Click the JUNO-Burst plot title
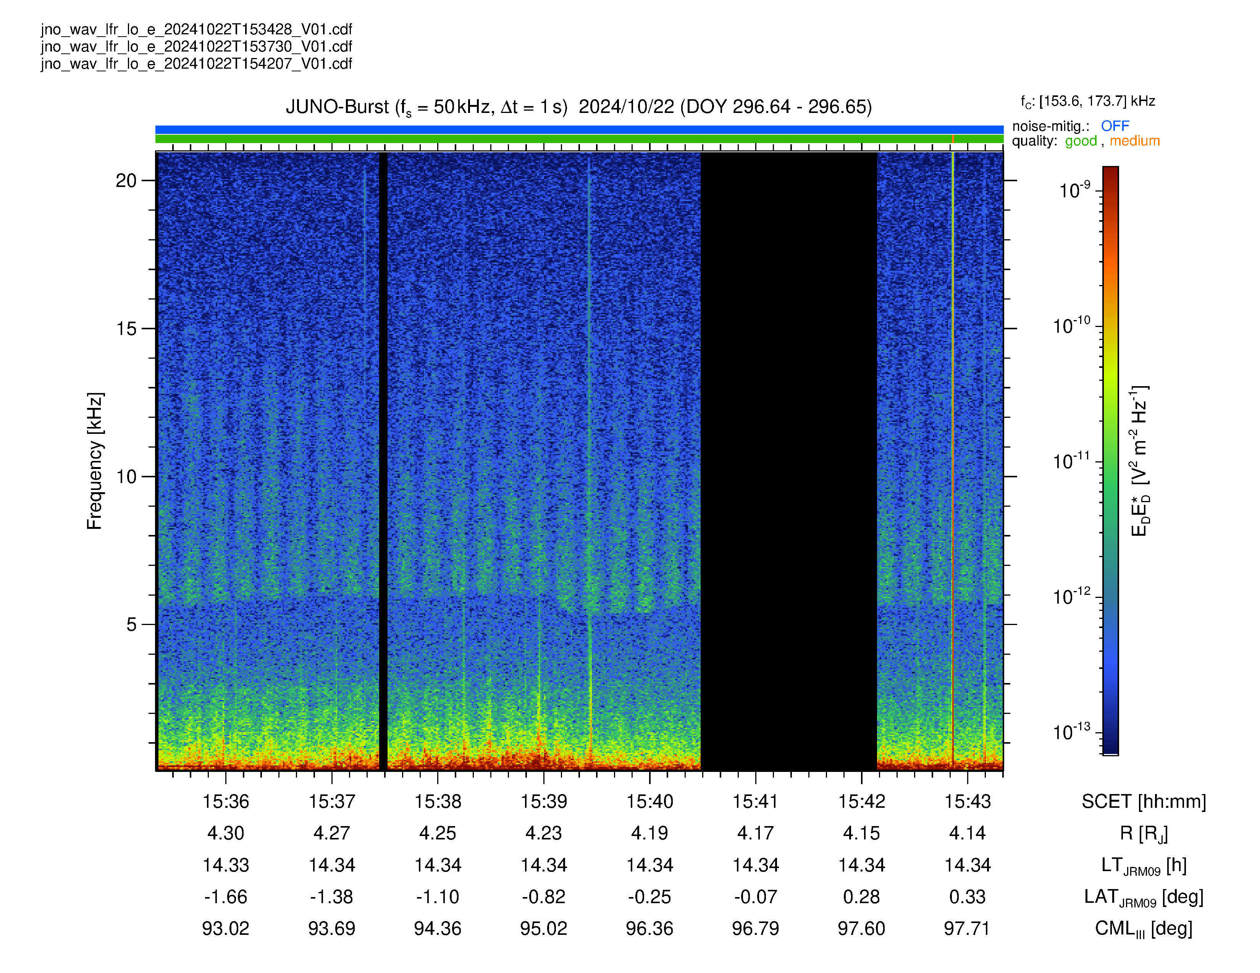 579,107
